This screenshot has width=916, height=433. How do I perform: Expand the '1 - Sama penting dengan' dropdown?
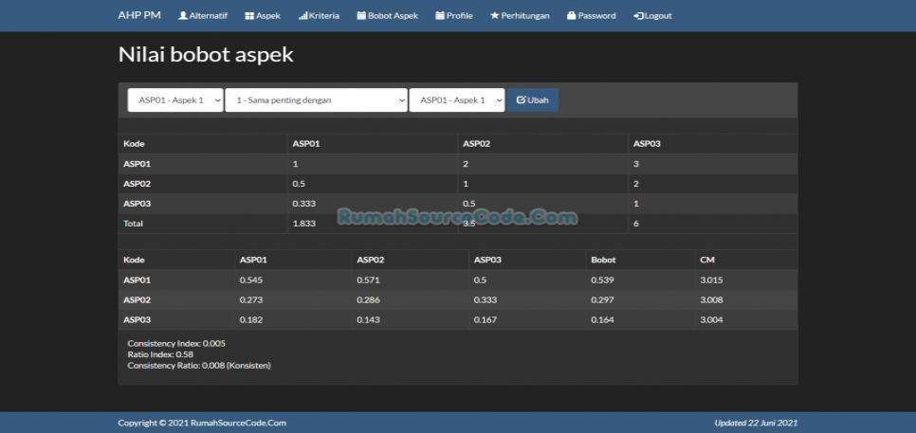pos(316,100)
